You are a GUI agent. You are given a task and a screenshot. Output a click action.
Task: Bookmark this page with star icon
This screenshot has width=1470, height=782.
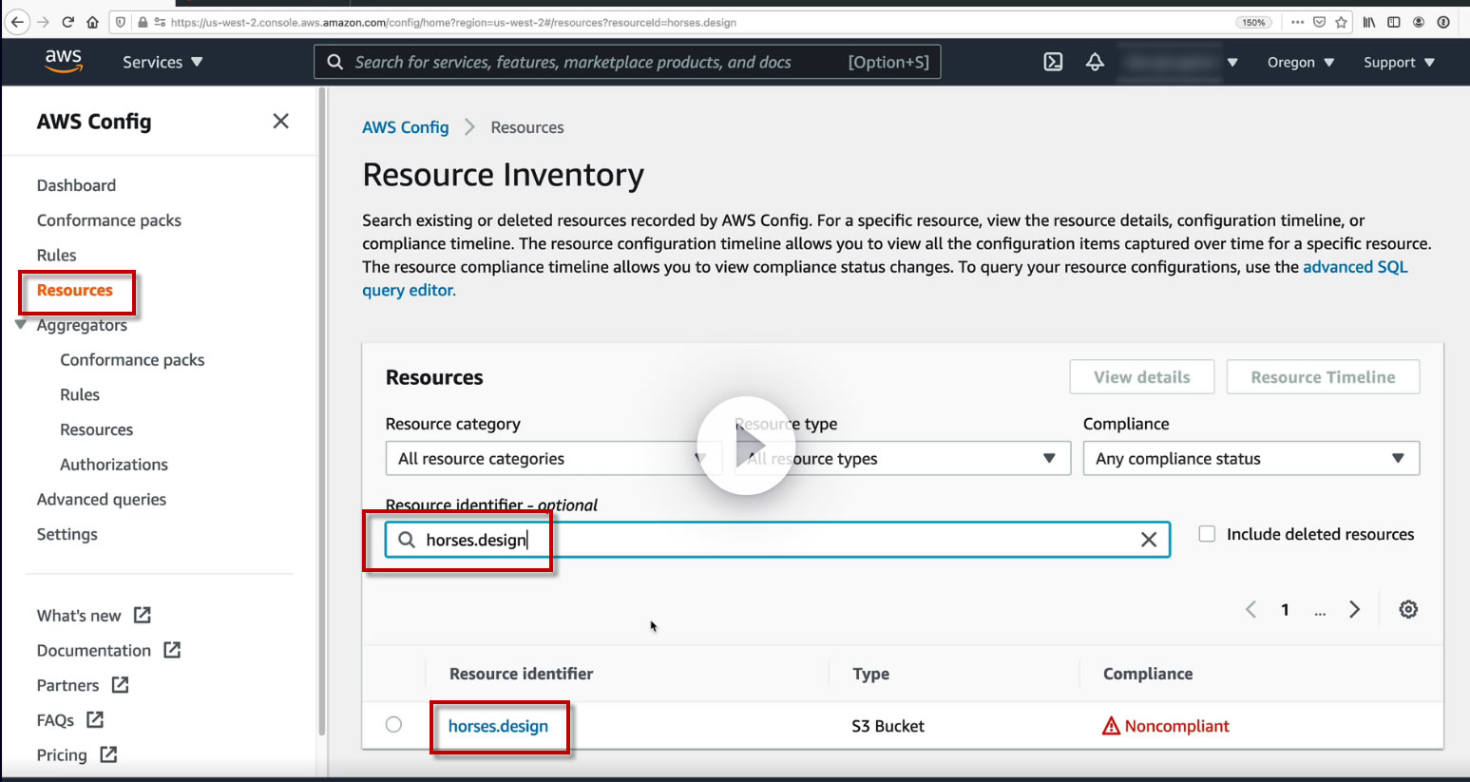1341,22
